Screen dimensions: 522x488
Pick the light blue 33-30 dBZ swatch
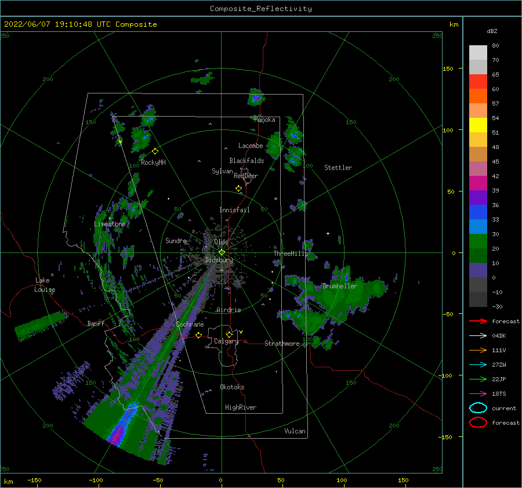click(478, 226)
